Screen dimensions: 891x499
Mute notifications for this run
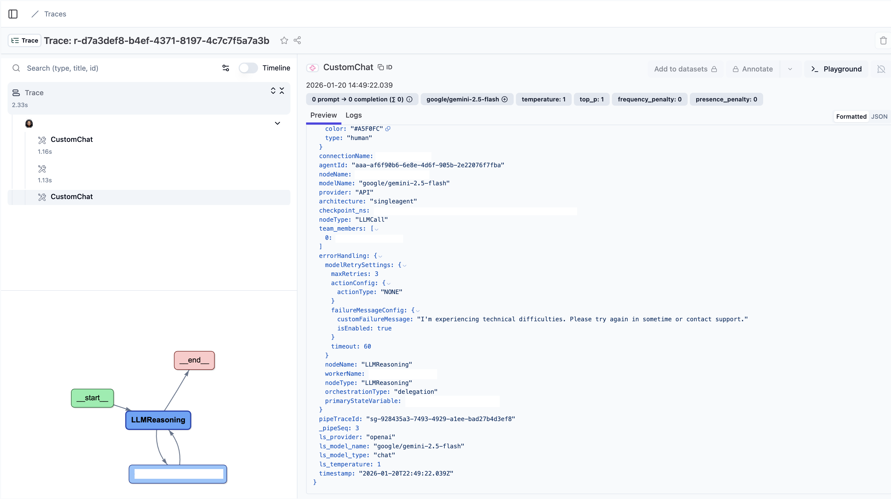coord(881,69)
